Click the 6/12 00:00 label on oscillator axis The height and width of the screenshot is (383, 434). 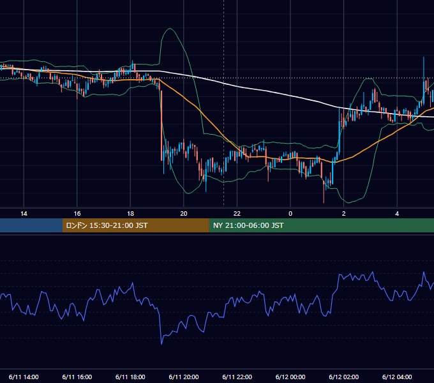290,377
